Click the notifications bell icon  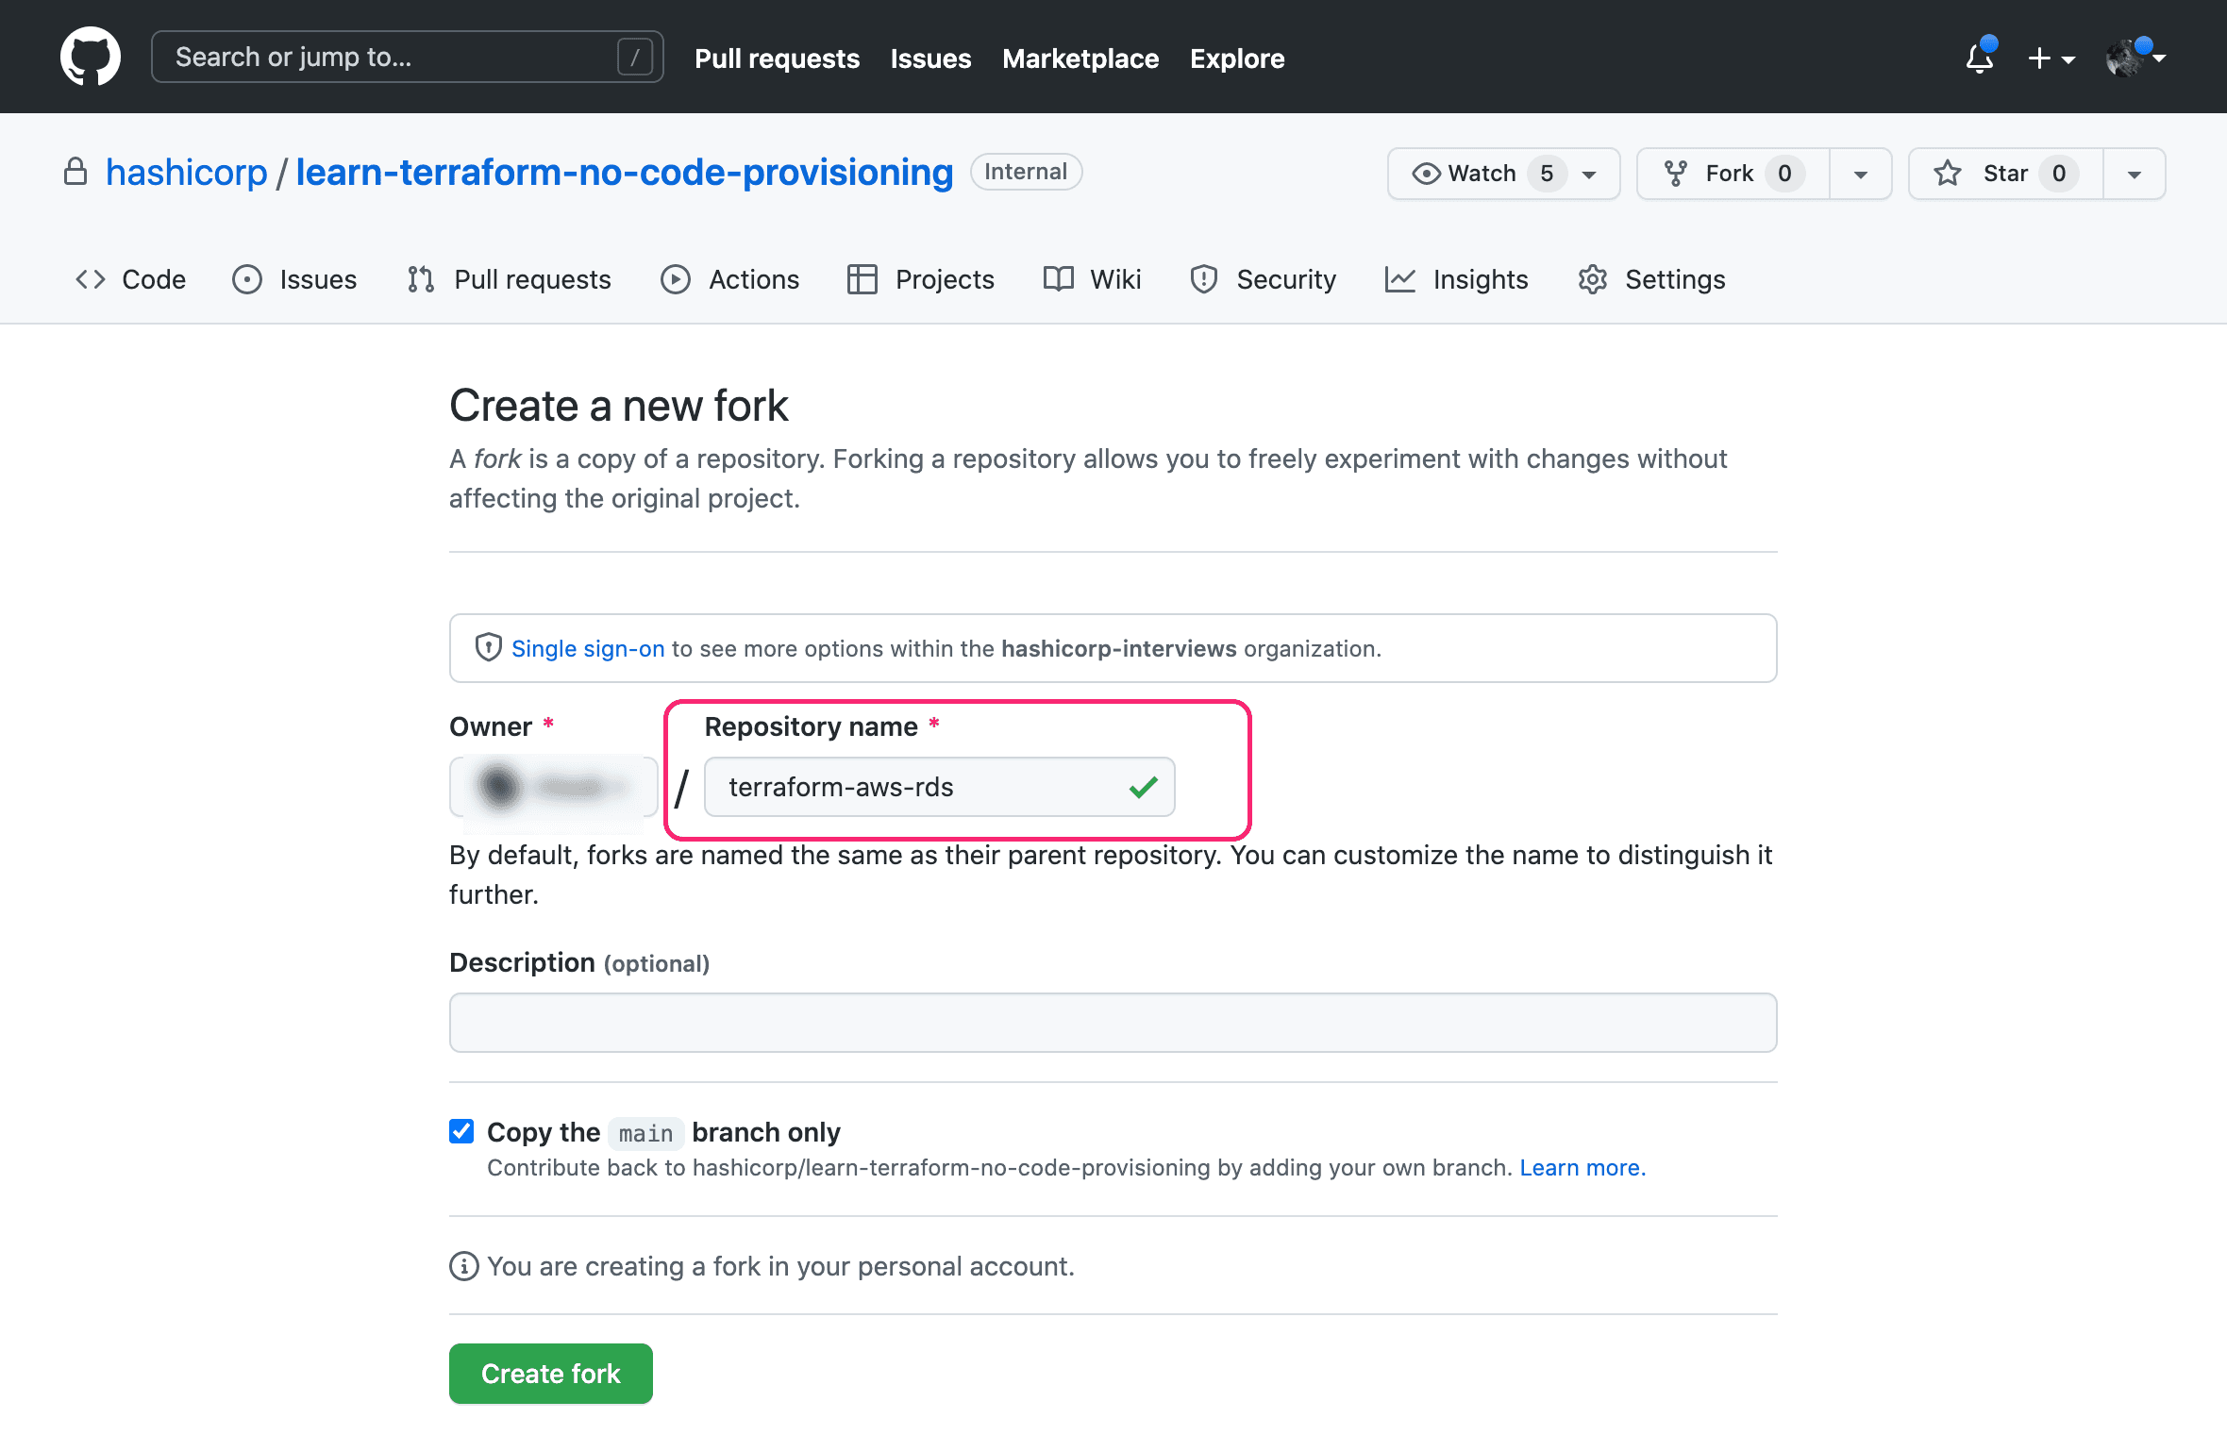(x=1977, y=57)
